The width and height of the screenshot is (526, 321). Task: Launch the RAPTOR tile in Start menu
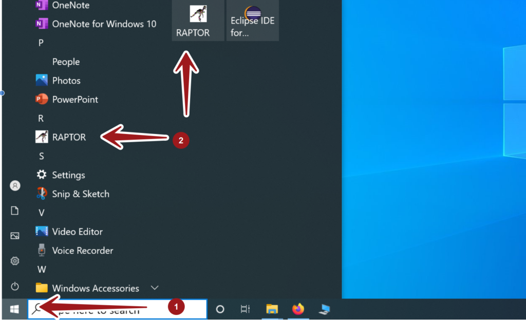point(198,21)
